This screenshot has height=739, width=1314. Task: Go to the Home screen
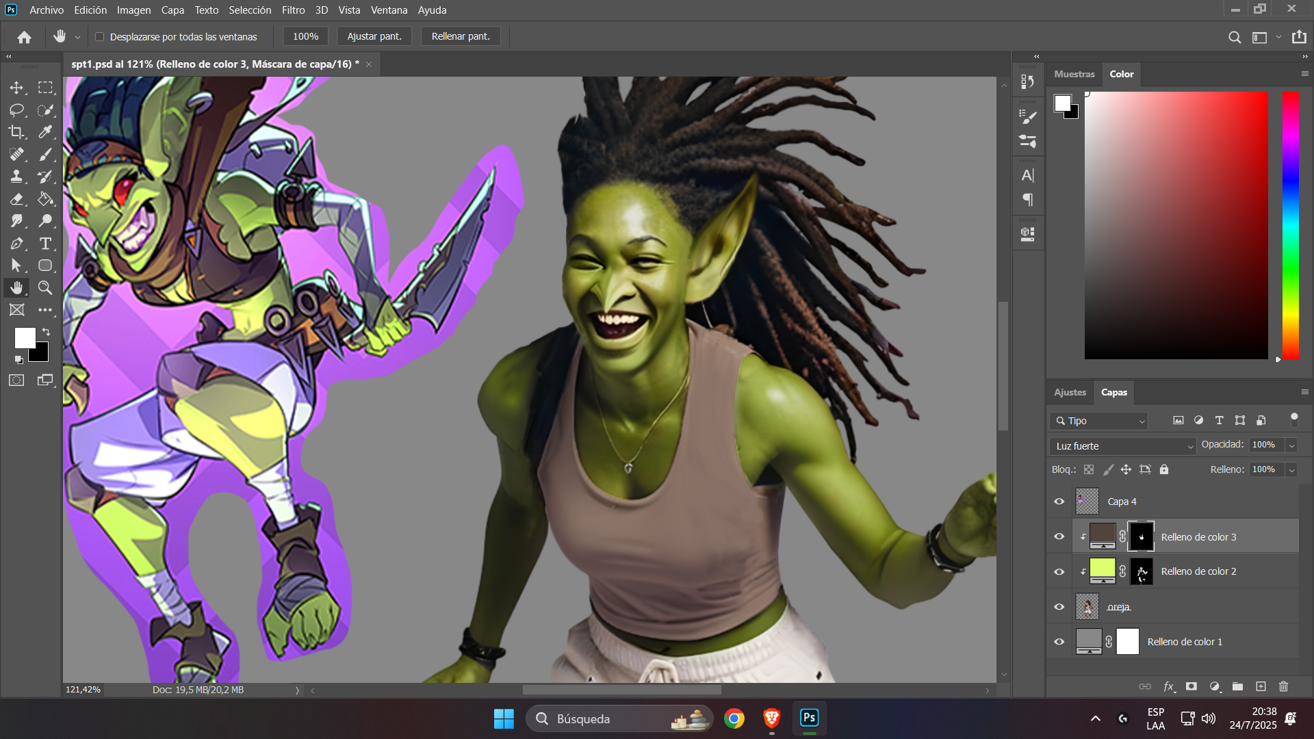click(25, 37)
